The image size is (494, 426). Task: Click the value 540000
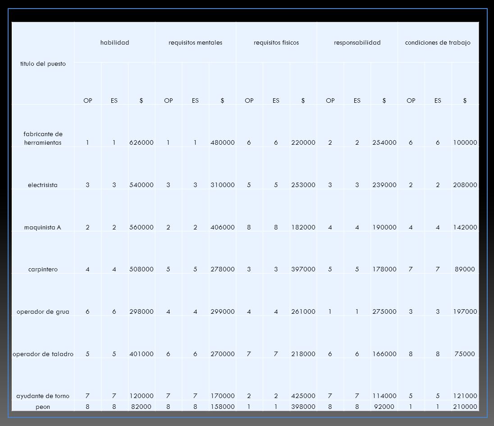click(x=142, y=185)
